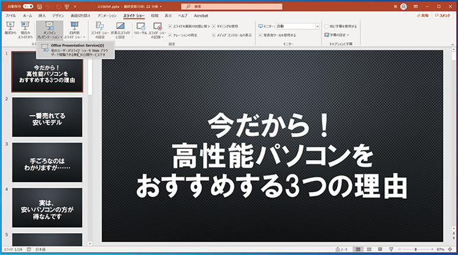Click the zoom slider handle
458x255 pixels.
tap(416, 250)
